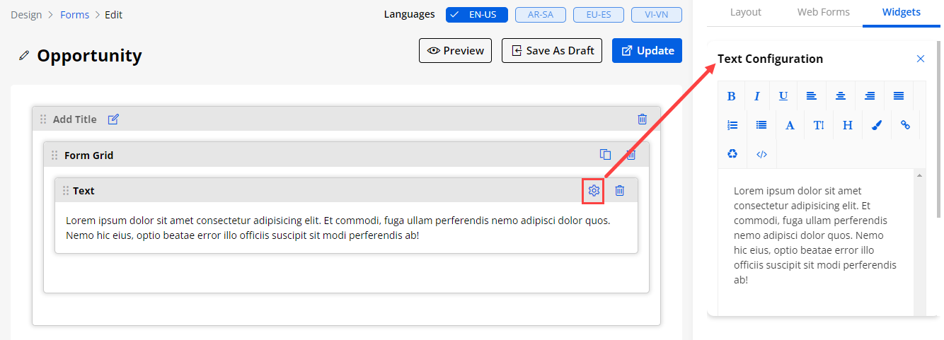Center align the text
Image resolution: width=944 pixels, height=340 pixels.
tap(840, 96)
